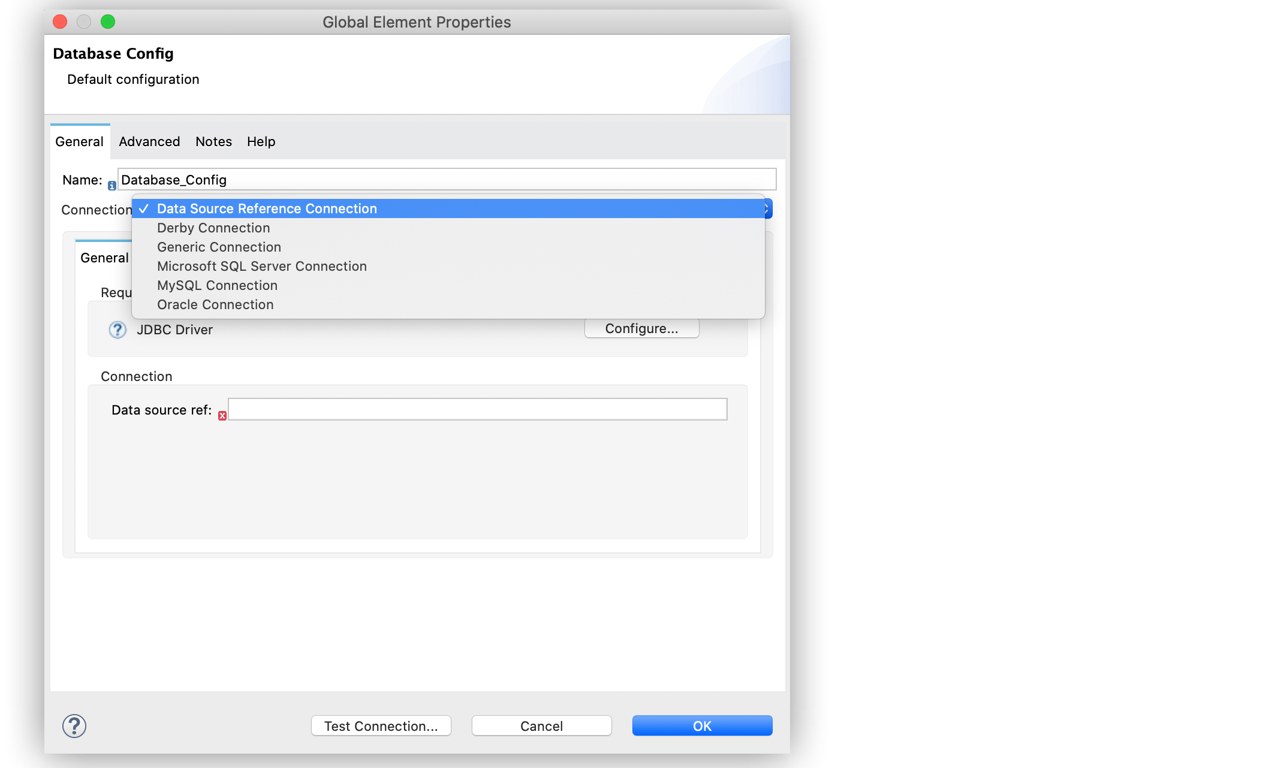This screenshot has height=768, width=1284.
Task: Select the inner General tab
Action: point(105,258)
